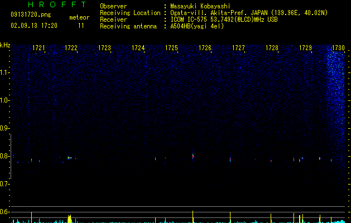Click the 1728 time marker
This screenshot has width=351, height=223.
272,48
